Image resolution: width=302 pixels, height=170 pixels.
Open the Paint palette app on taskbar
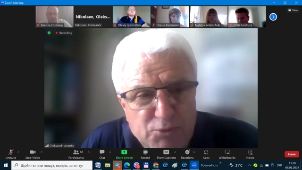pos(175,165)
